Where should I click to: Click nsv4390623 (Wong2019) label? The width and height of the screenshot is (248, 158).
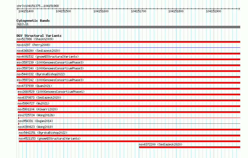pyautogui.click(x=35, y=127)
